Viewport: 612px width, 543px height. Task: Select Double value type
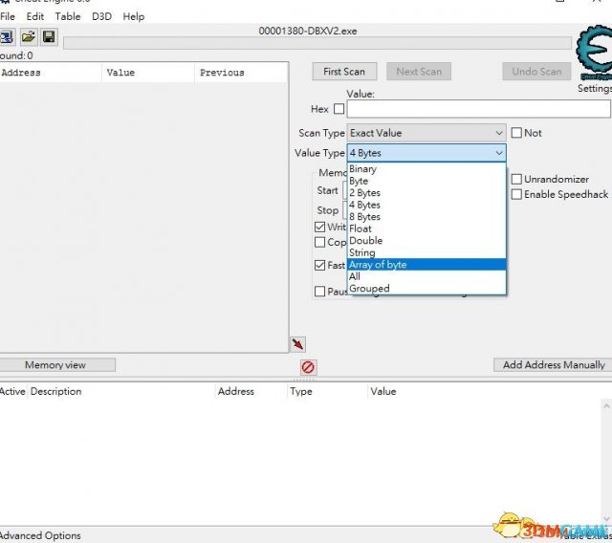pos(426,240)
